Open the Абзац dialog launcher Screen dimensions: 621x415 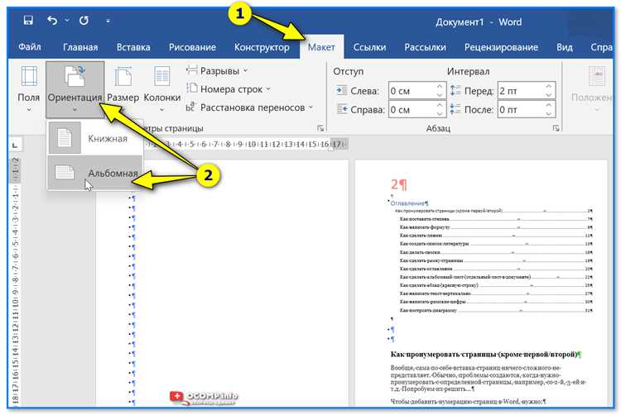(x=556, y=128)
